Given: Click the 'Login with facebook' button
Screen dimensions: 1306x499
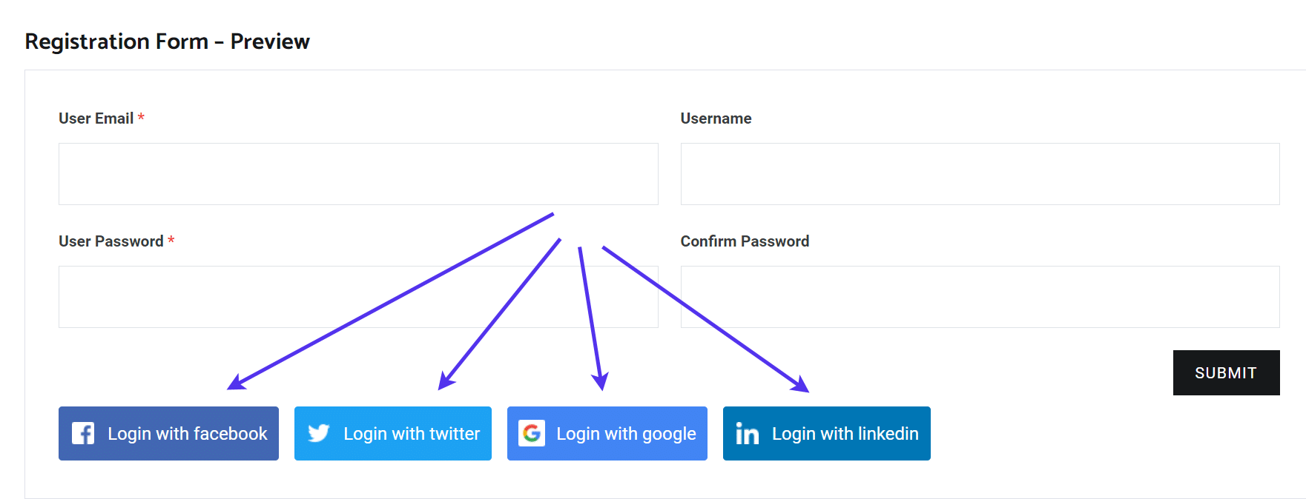Looking at the screenshot, I should tap(168, 434).
